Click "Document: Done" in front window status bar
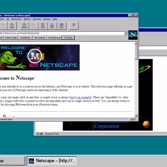This screenshot has width=167, height=167. click(6, 120)
